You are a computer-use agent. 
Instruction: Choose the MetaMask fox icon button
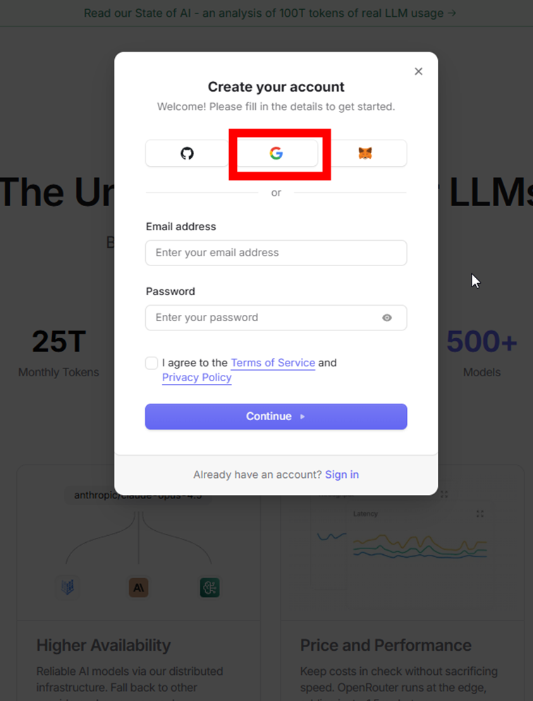coord(365,153)
